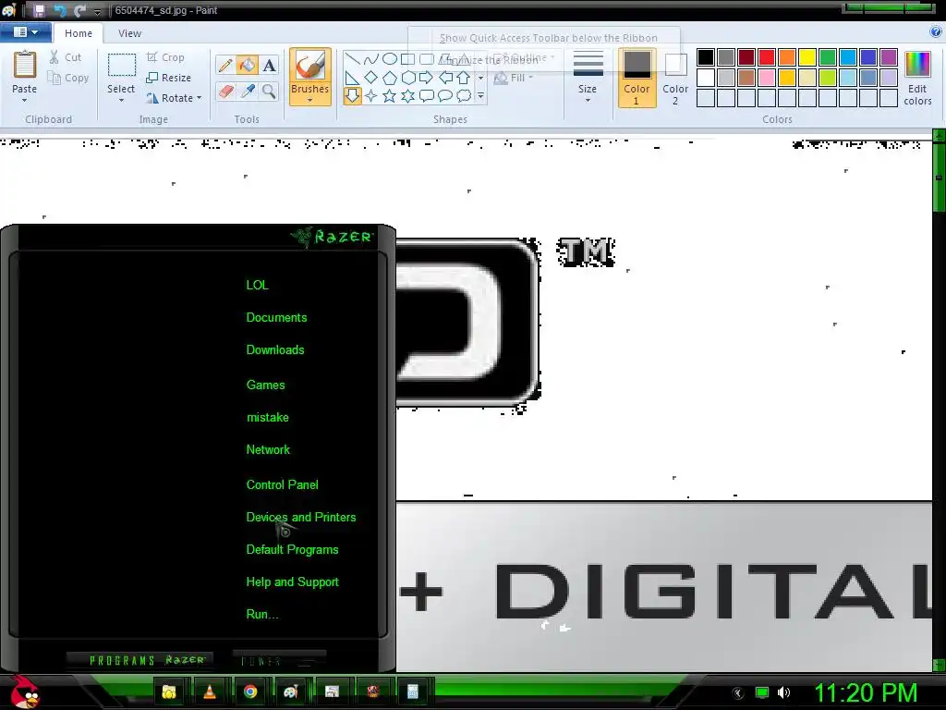Select the Text tool

click(x=269, y=65)
